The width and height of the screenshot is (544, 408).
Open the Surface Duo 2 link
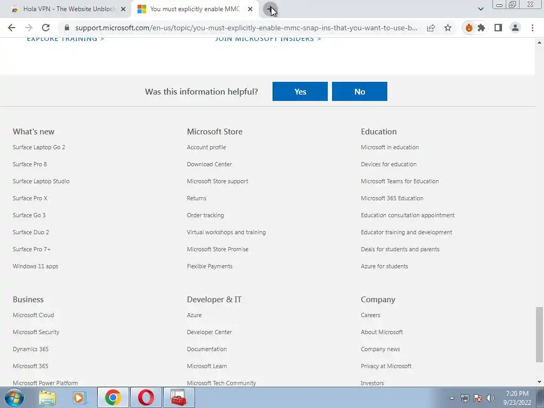click(31, 232)
